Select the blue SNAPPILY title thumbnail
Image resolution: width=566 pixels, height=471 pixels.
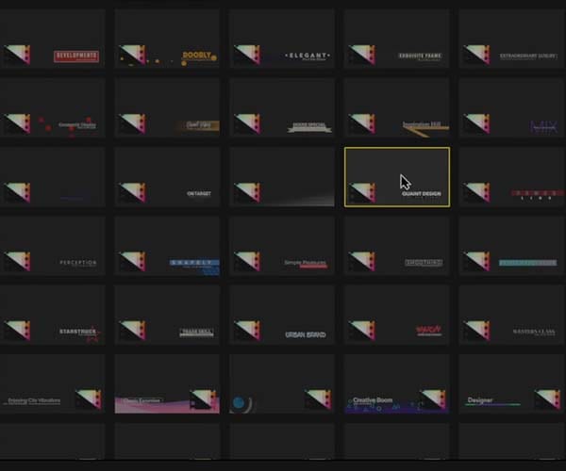point(167,246)
